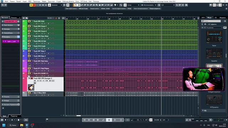
Task: Select the Glue tool
Action: coord(91,5)
